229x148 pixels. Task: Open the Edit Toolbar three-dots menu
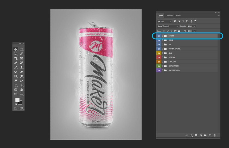21,94
